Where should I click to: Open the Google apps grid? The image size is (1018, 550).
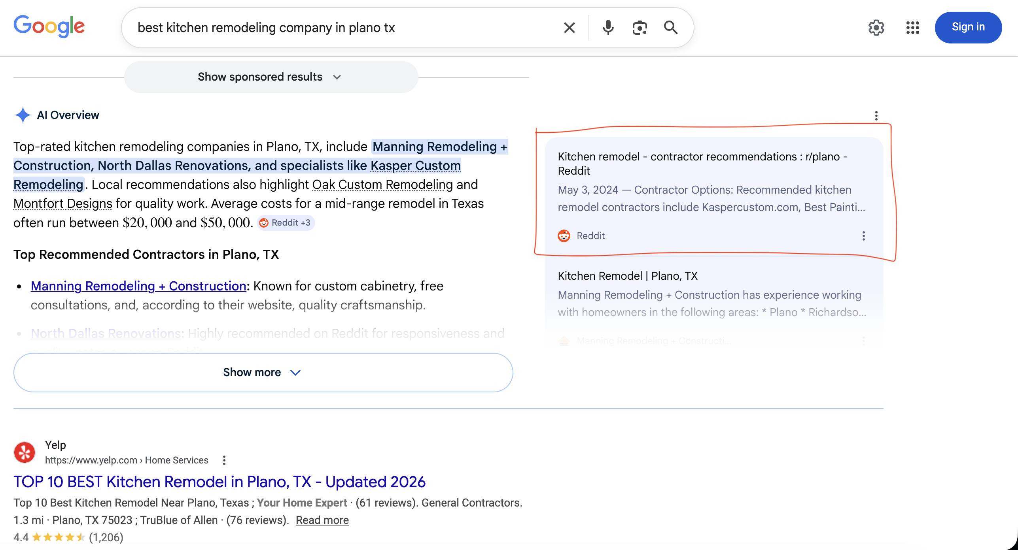tap(912, 28)
